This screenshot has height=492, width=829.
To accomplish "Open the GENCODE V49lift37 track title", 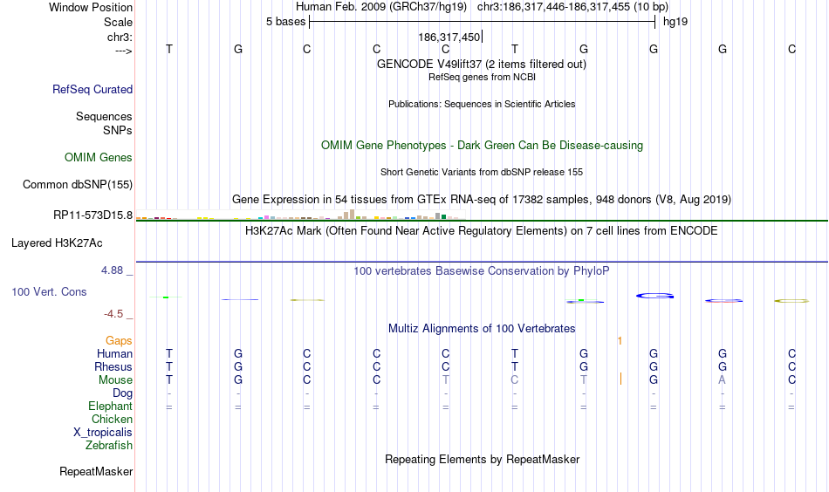I will click(481, 64).
